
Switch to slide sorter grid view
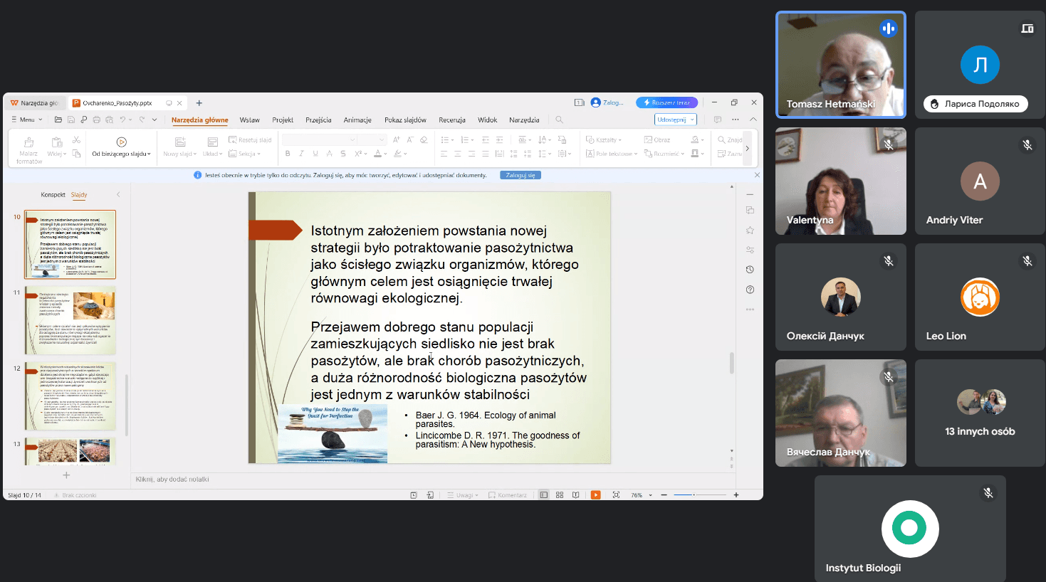(560, 495)
